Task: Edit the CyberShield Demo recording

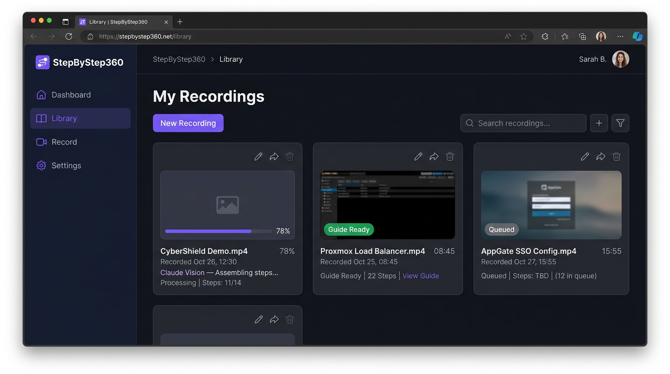Action: point(258,156)
